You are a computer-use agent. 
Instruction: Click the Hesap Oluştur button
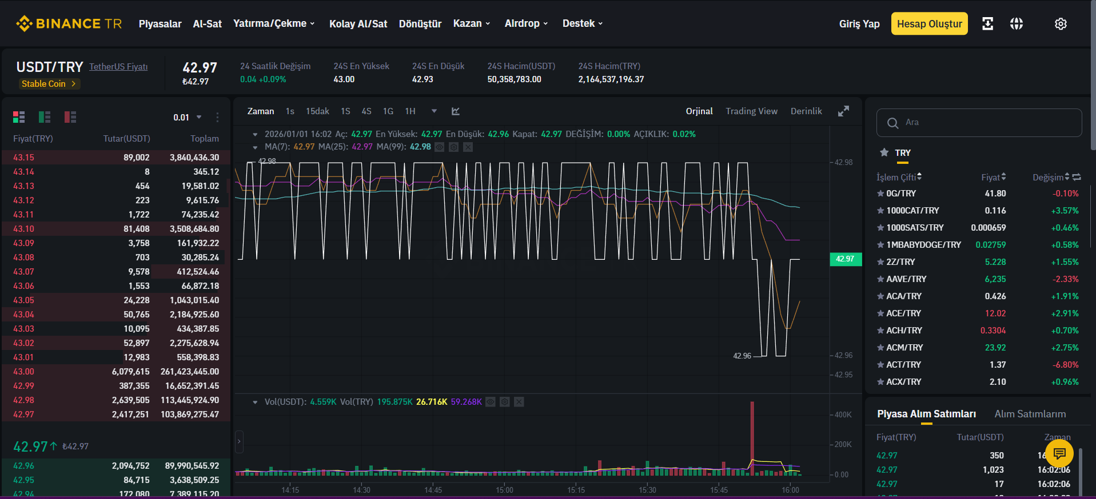(929, 23)
